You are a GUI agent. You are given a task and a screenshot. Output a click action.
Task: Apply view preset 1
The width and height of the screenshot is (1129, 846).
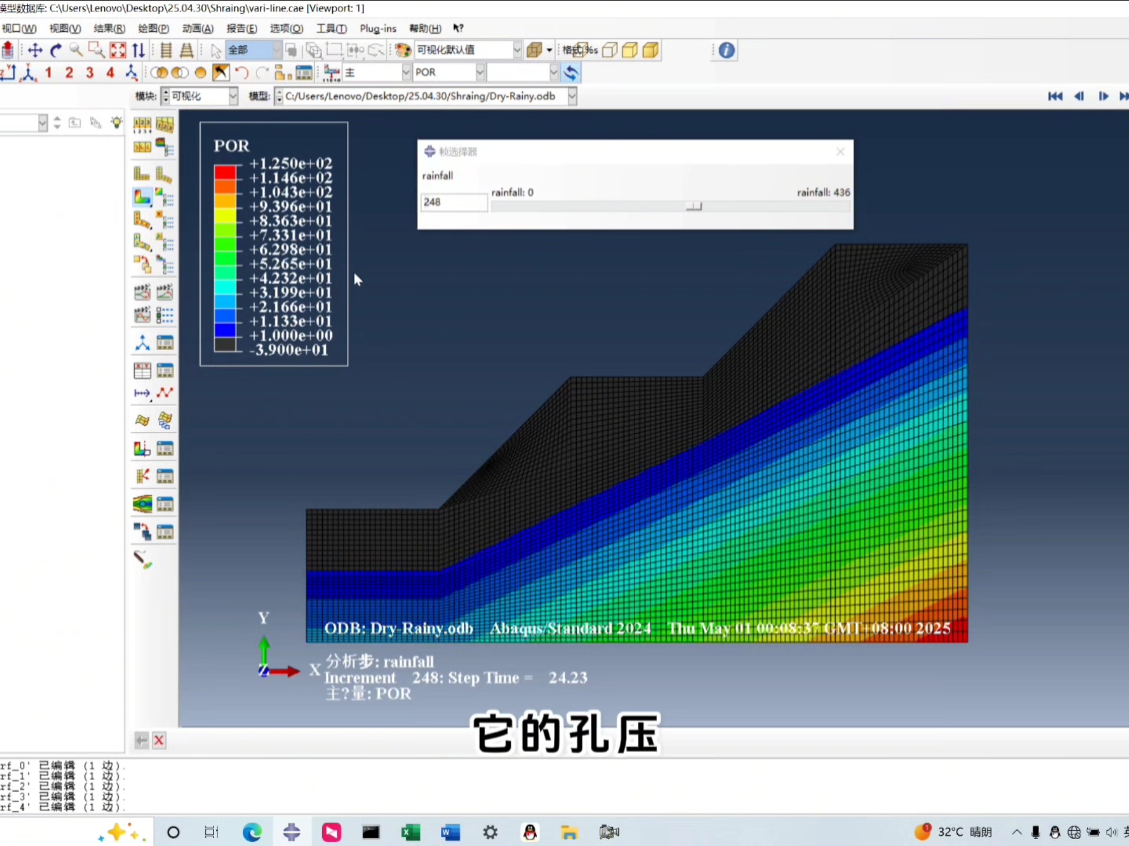[49, 73]
